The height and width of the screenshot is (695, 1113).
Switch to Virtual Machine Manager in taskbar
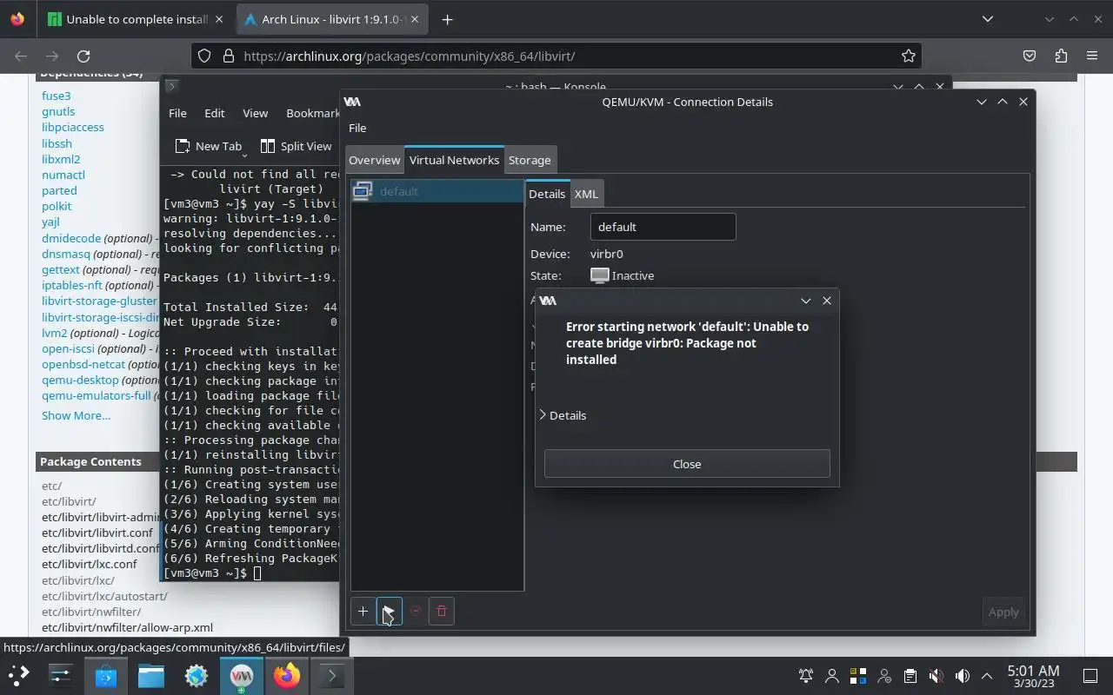pos(242,675)
